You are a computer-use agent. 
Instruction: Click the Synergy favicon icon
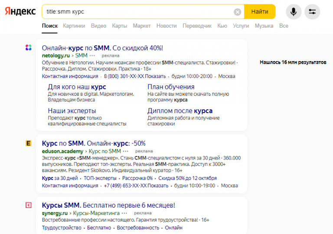(29, 205)
